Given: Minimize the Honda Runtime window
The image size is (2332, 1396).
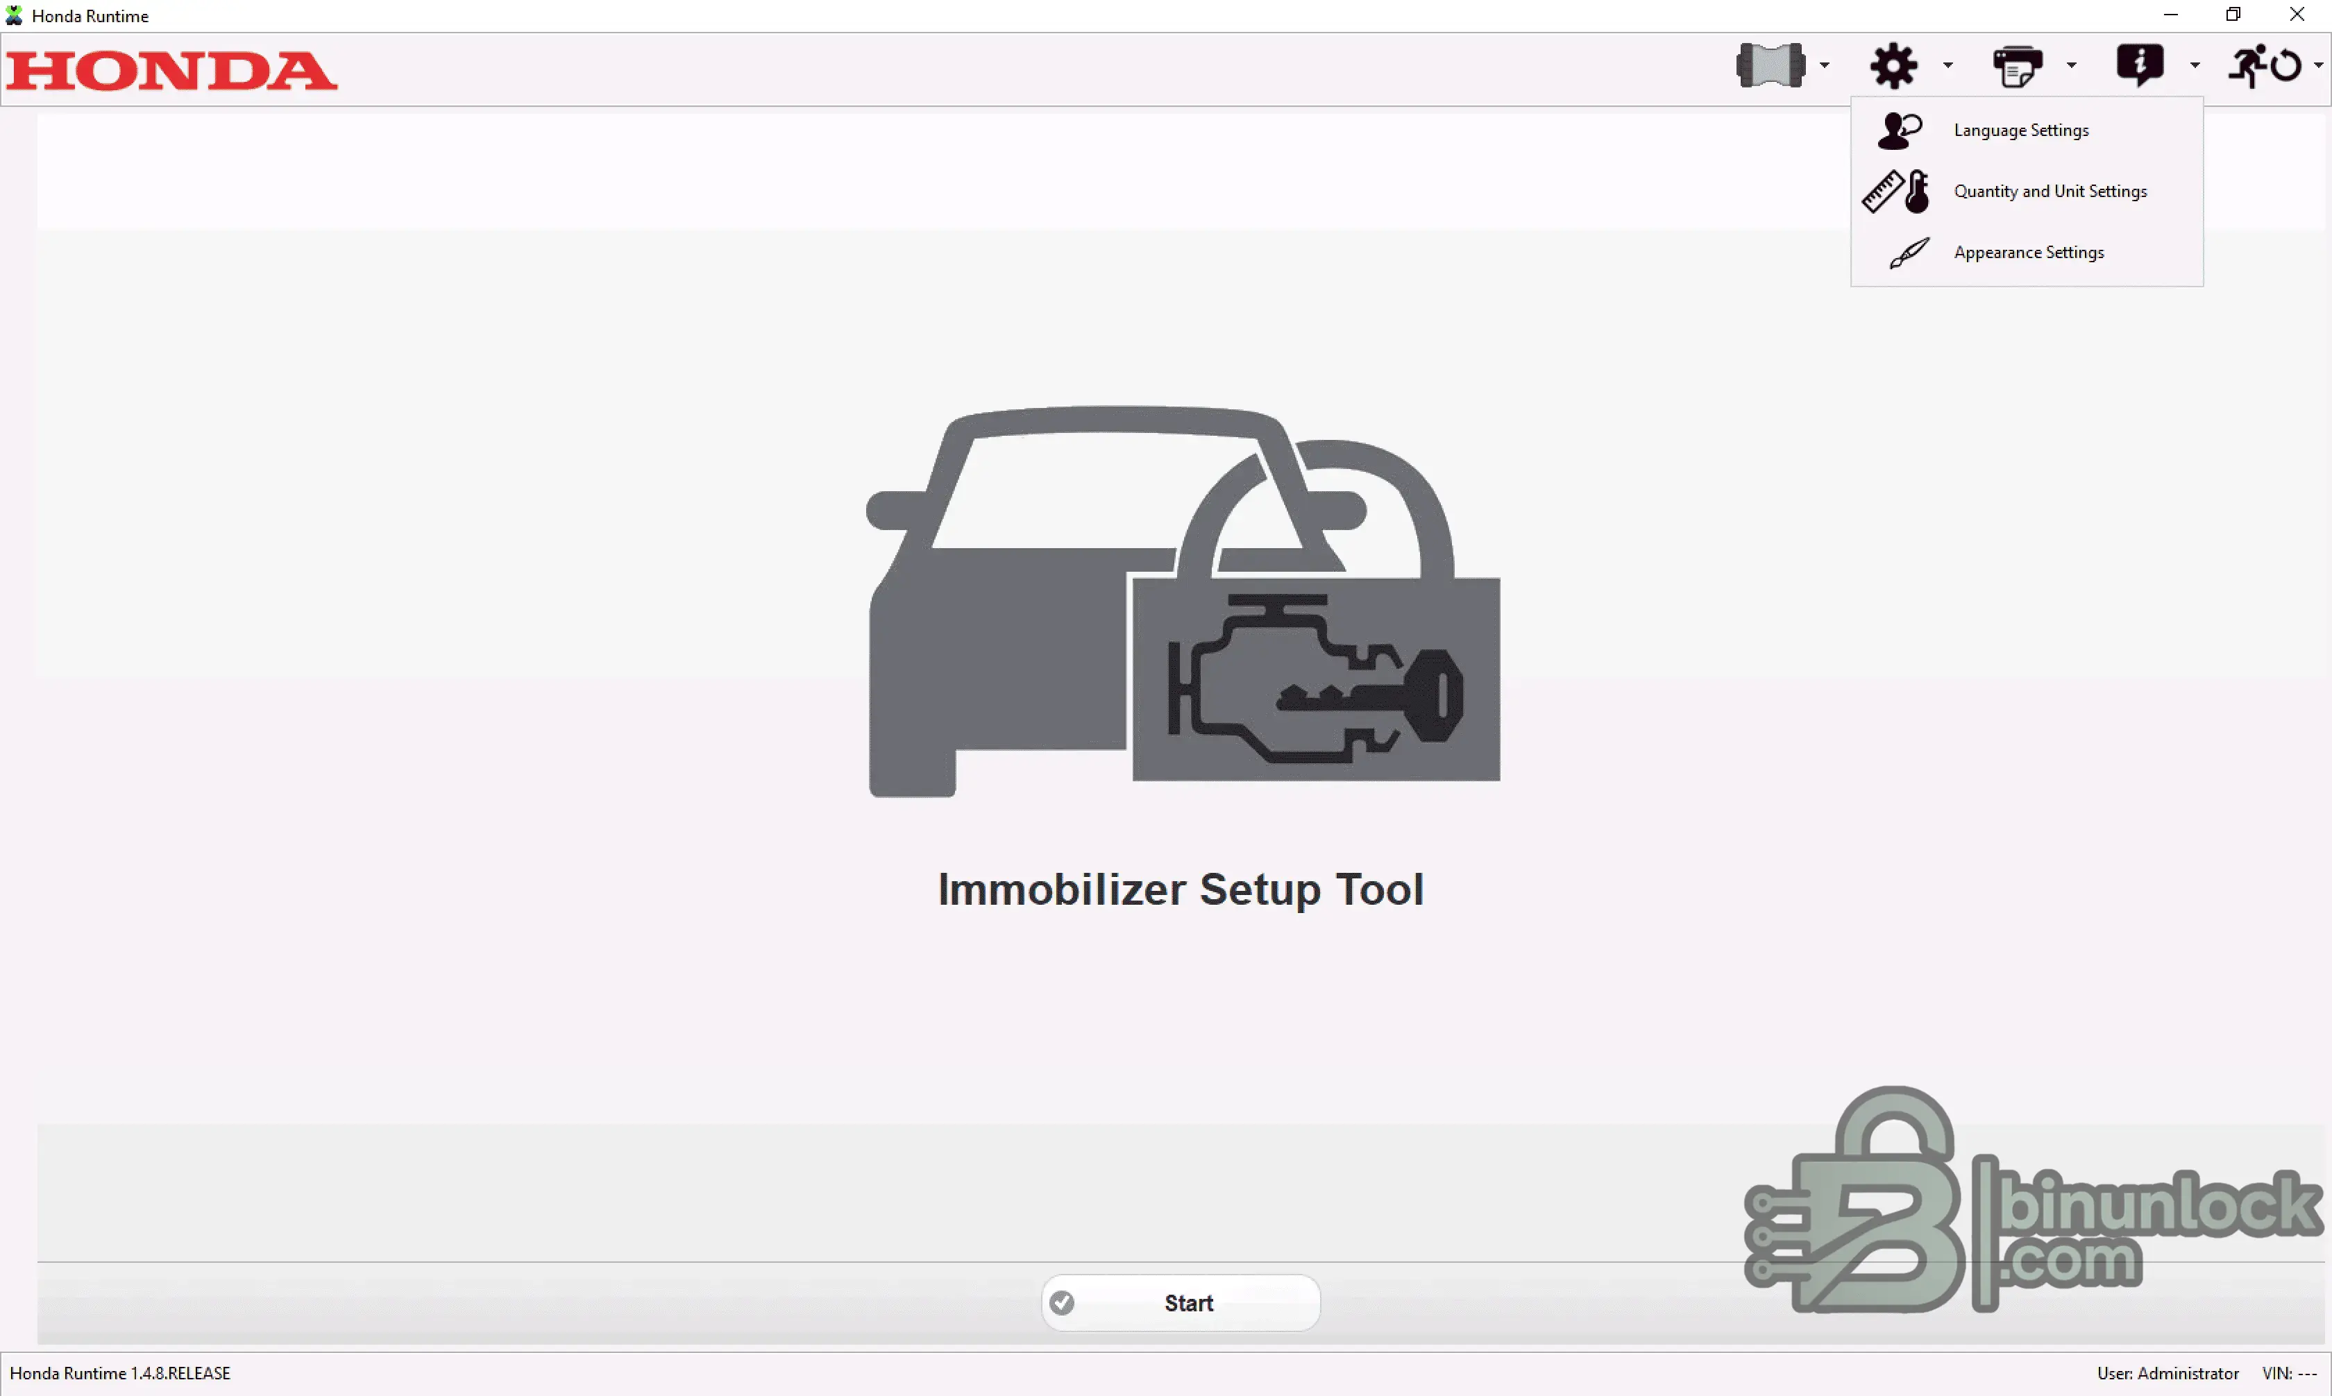Looking at the screenshot, I should (2170, 15).
